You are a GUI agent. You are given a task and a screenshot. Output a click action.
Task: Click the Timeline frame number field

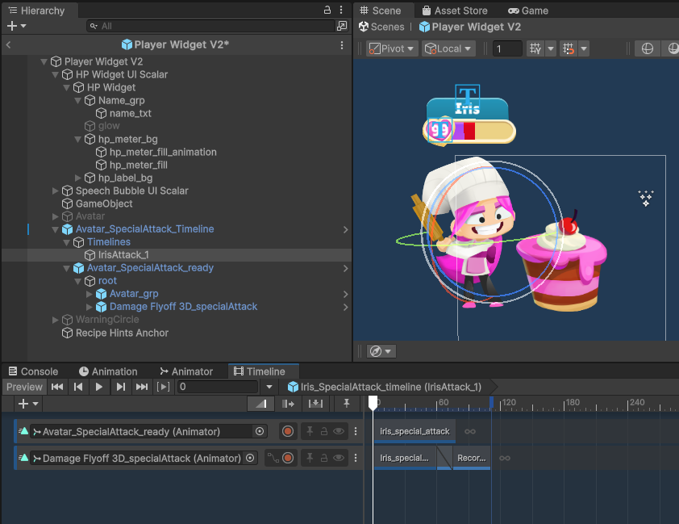[x=217, y=387]
